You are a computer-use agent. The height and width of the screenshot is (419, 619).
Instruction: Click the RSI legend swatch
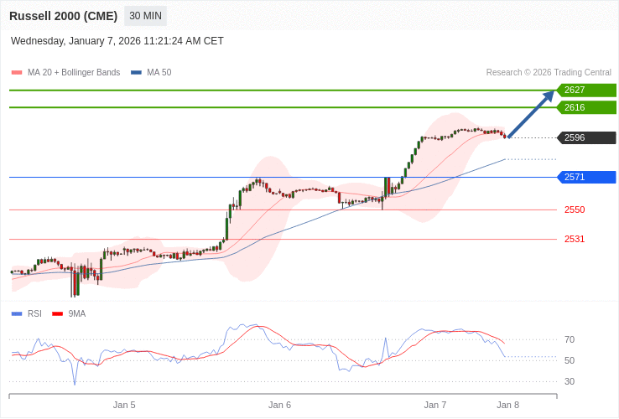point(17,314)
